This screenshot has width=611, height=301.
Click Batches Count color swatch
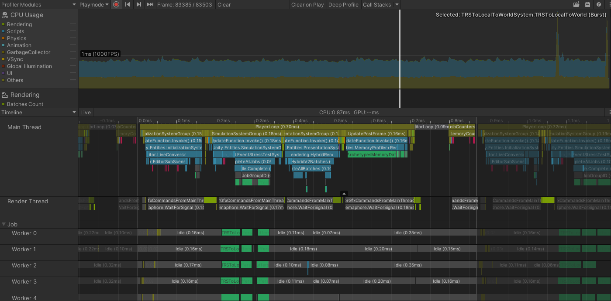[3, 104]
